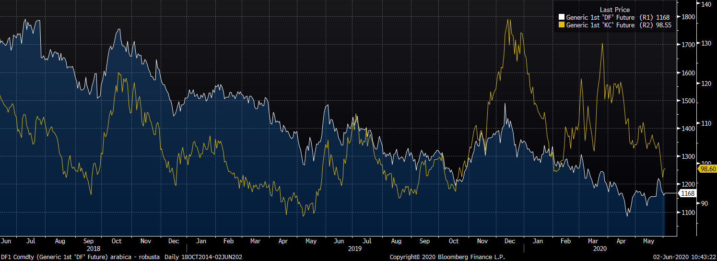The height and width of the screenshot is (261, 717).
Task: Click the 1500 label on the R1 axis
Action: coord(688,101)
